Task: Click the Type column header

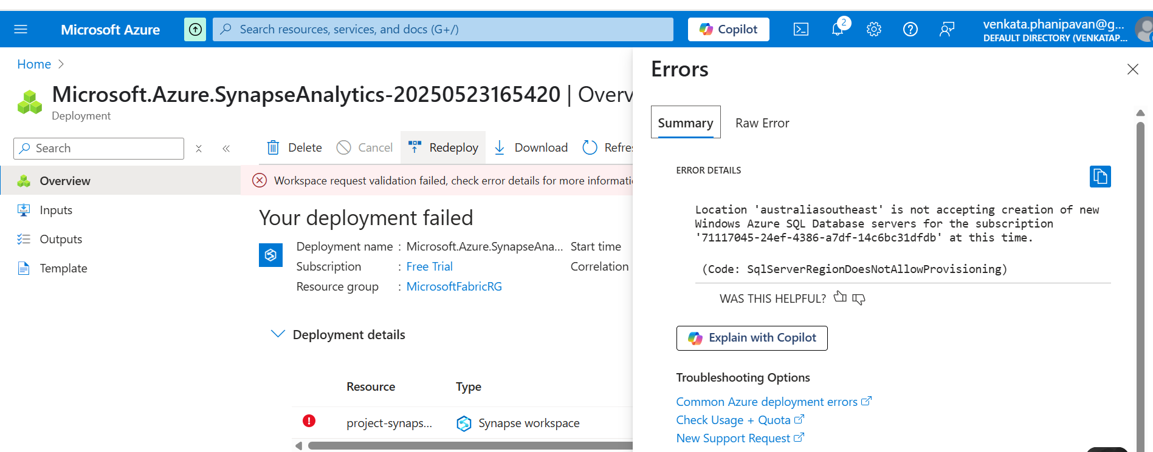Action: click(469, 386)
